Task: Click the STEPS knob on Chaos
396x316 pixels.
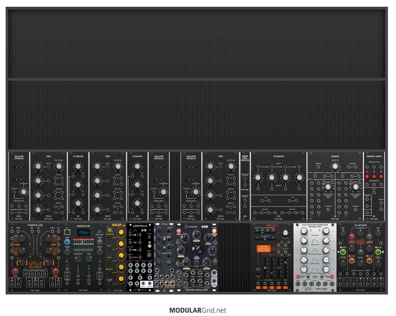Action: 378,264
